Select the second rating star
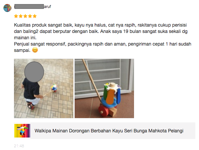The width and height of the screenshot is (199, 150). (x=21, y=16)
